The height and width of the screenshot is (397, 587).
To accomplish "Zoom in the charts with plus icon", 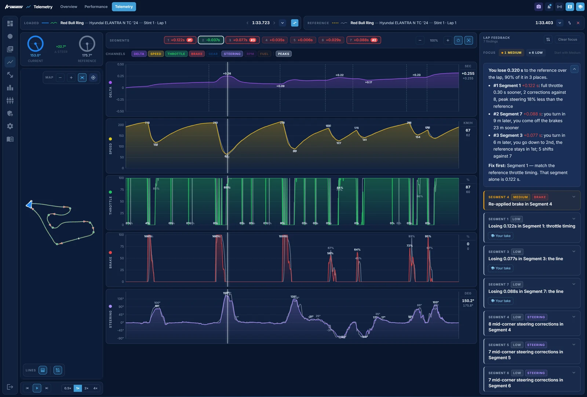I will tap(448, 40).
